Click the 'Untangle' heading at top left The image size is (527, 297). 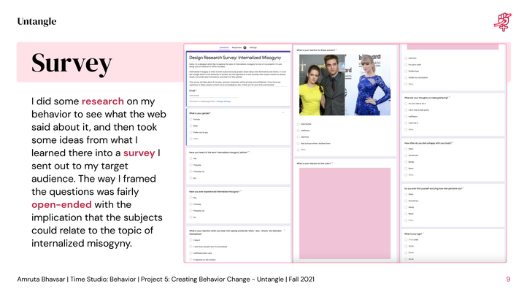[37, 21]
